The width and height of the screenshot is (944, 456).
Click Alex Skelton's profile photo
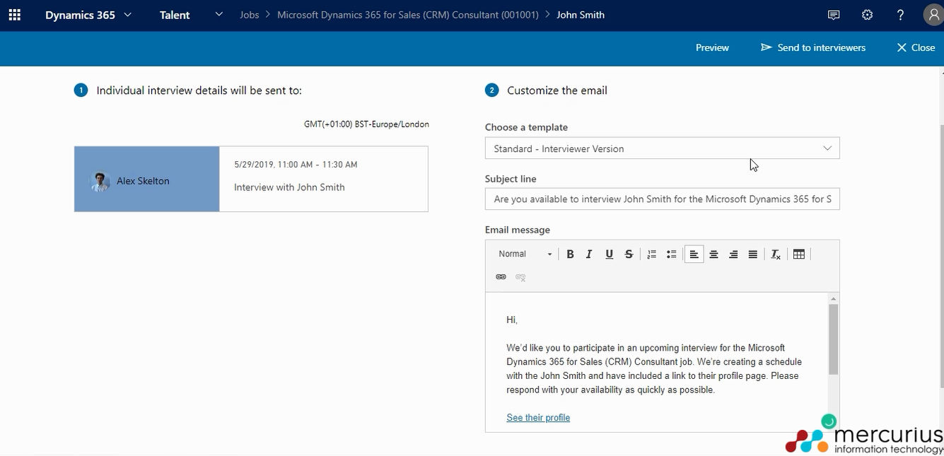(100, 181)
